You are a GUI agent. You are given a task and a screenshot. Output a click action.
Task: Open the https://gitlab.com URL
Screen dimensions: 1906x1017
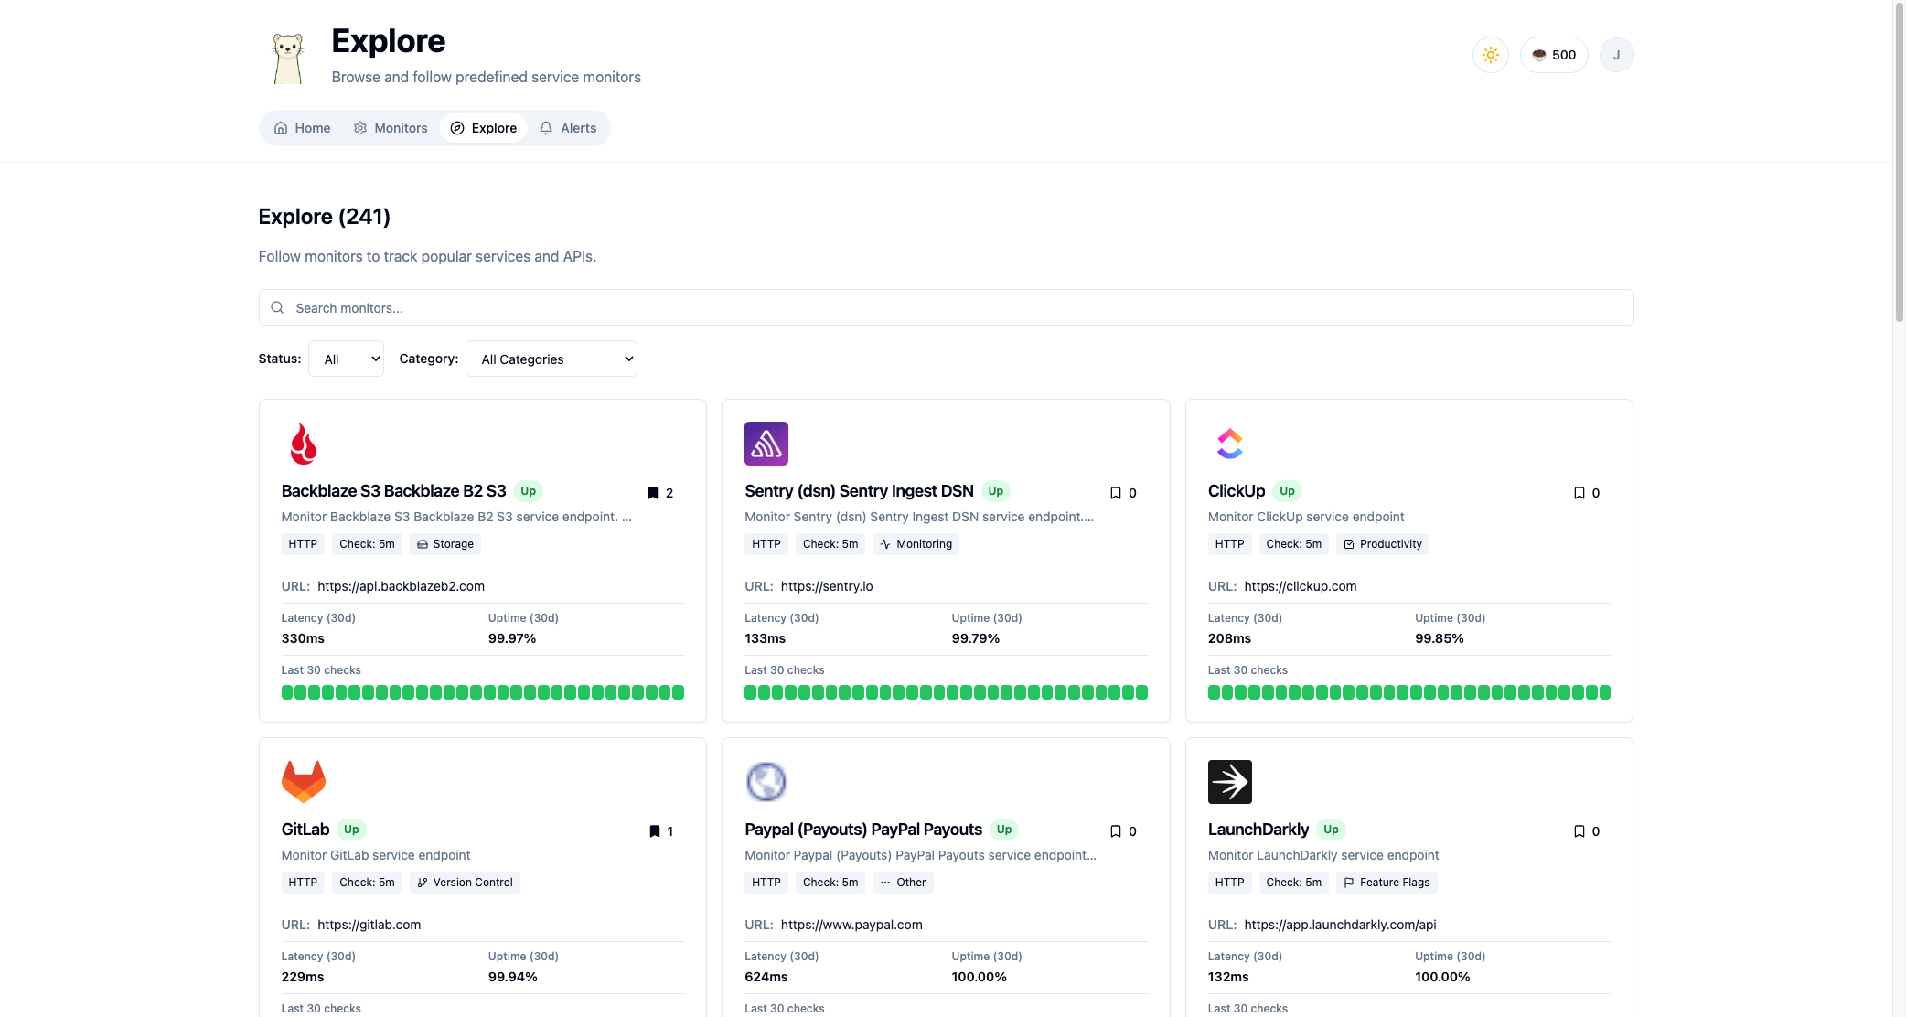(369, 925)
